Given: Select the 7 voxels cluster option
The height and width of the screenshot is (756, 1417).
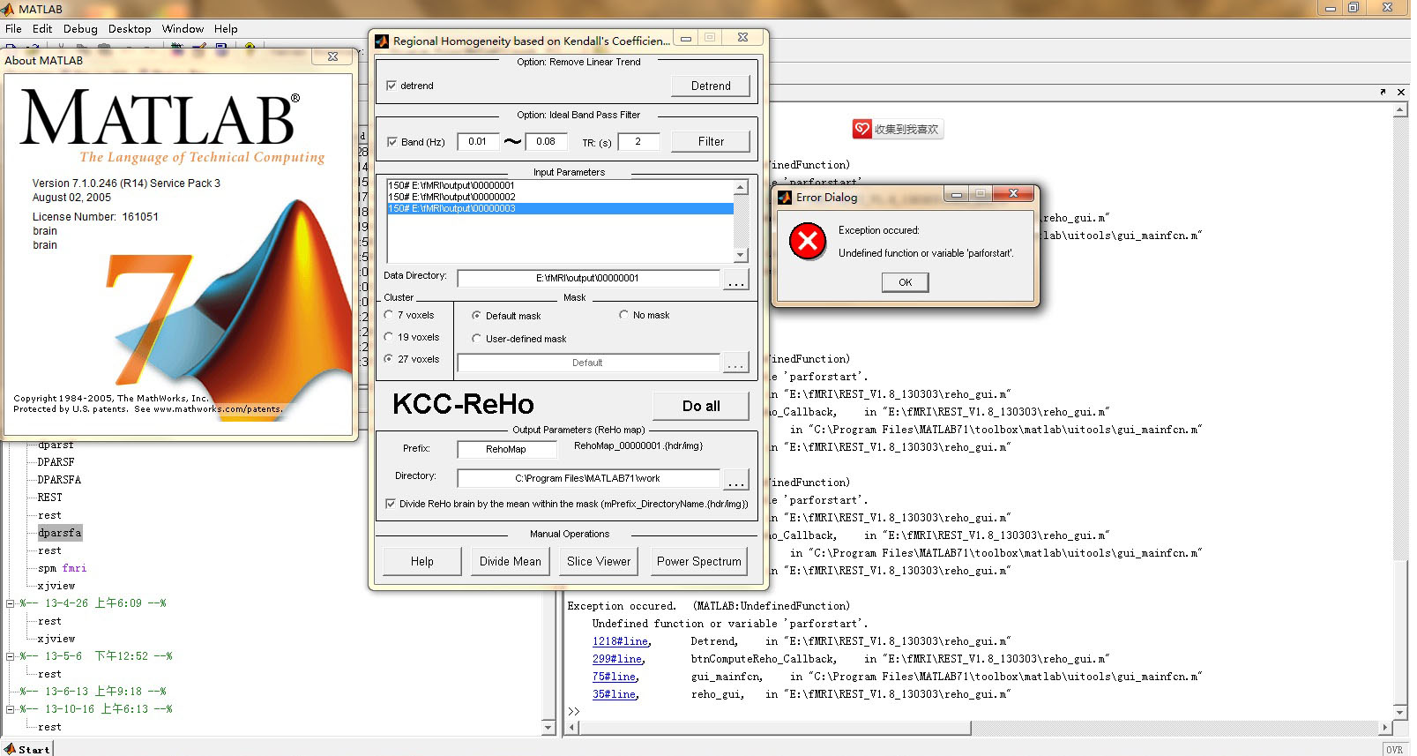Looking at the screenshot, I should tap(389, 314).
